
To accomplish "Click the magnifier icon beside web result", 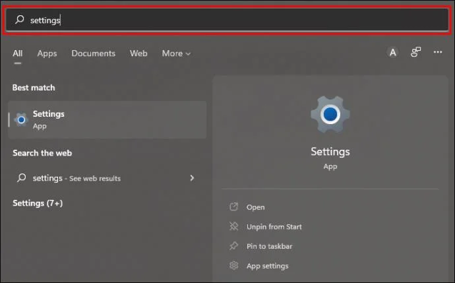I will click(x=21, y=177).
